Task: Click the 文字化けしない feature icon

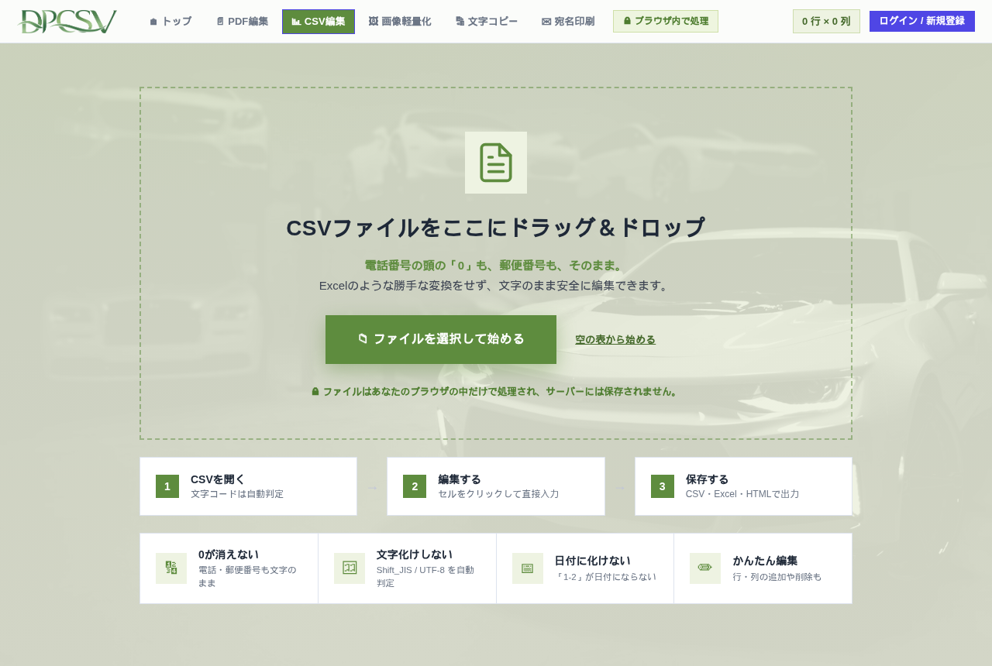Action: (x=350, y=568)
